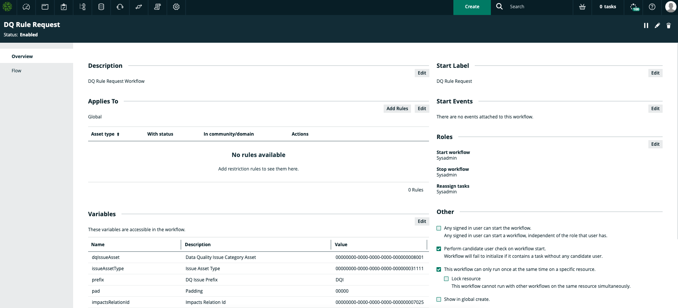This screenshot has height=308, width=678.
Task: Click the magnifying glass search icon
Action: 499,6
